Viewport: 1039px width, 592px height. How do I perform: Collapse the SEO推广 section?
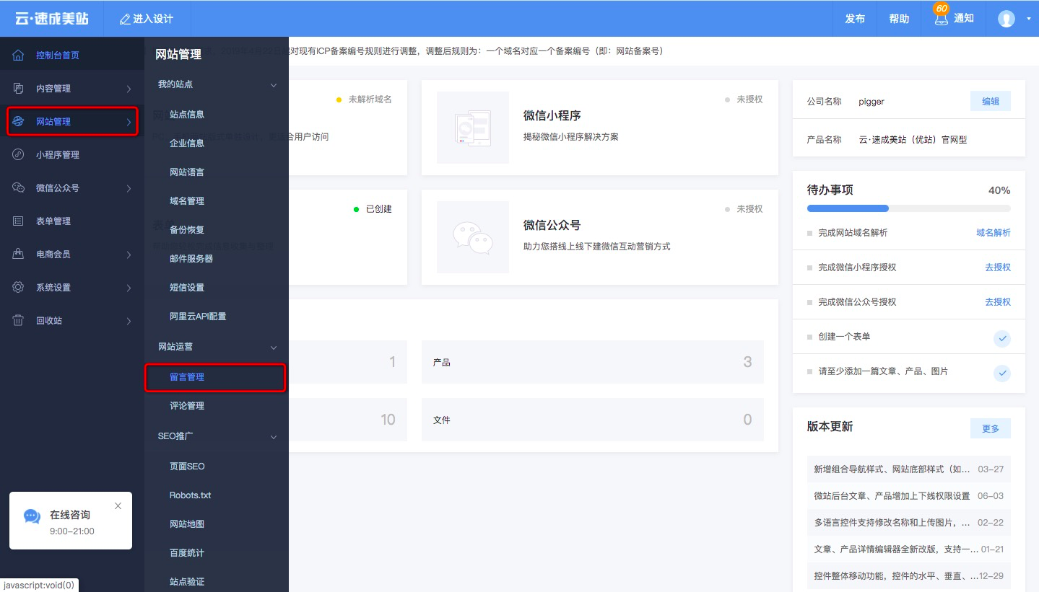[x=274, y=437]
